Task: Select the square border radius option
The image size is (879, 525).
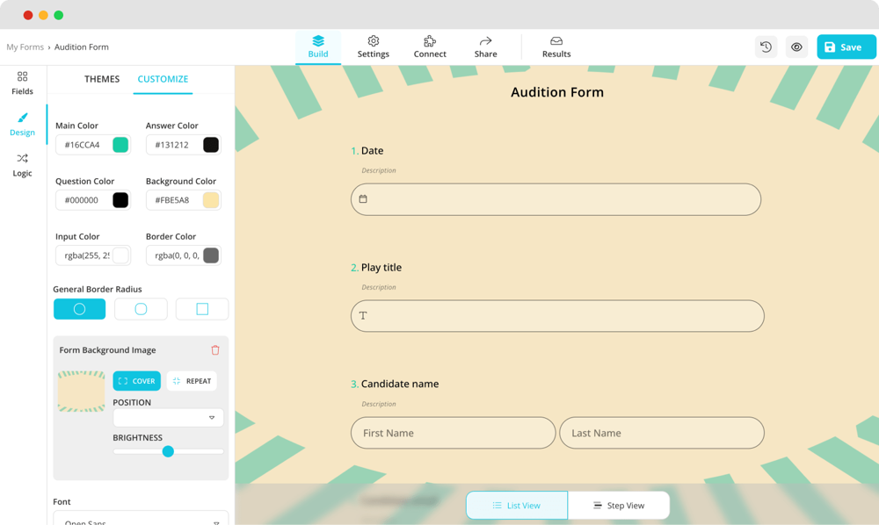Action: [202, 309]
